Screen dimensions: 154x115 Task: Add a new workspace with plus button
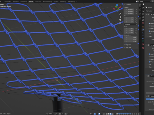[77, 2]
